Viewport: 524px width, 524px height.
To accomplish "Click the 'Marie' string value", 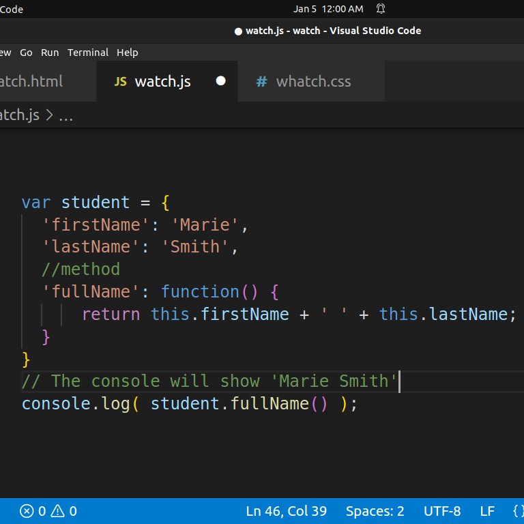I will (205, 224).
